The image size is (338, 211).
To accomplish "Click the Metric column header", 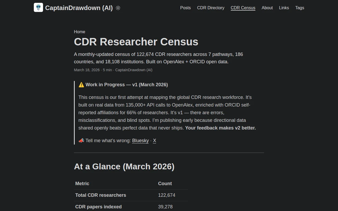I will click(82, 184).
